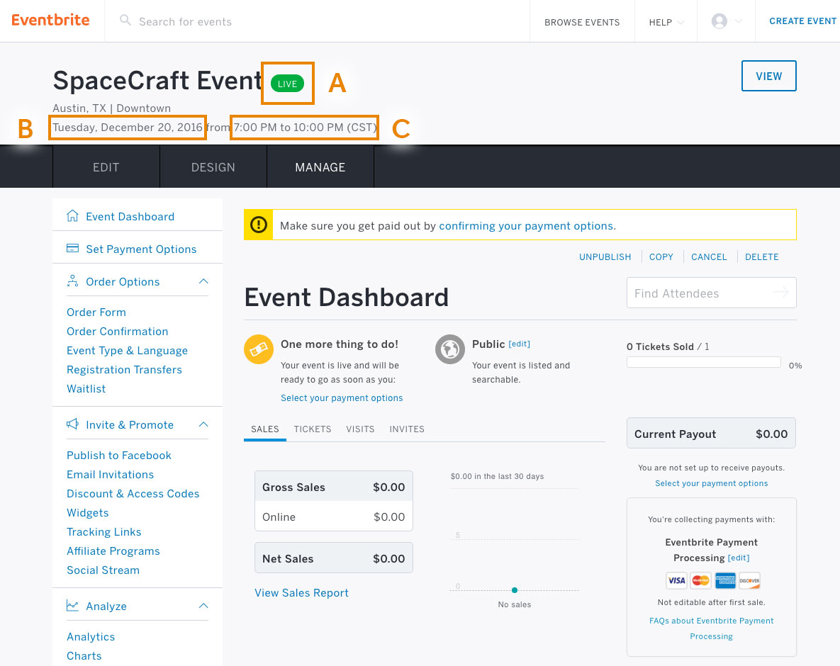This screenshot has height=666, width=840.
Task: Open Browse Events
Action: [x=582, y=22]
